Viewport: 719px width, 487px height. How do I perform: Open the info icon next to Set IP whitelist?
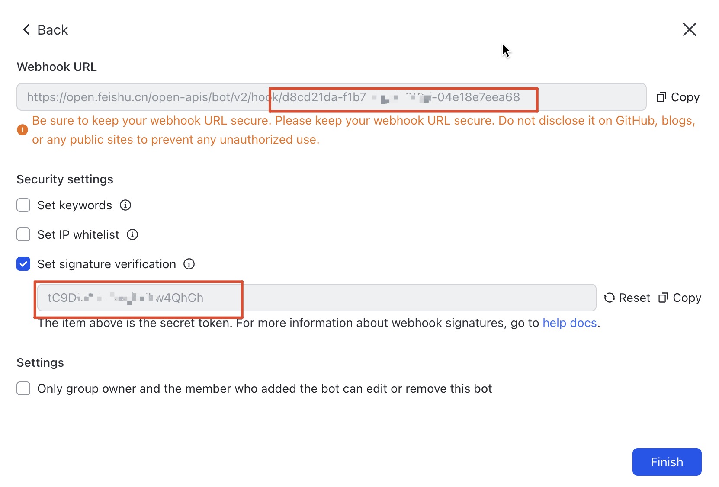tap(132, 234)
